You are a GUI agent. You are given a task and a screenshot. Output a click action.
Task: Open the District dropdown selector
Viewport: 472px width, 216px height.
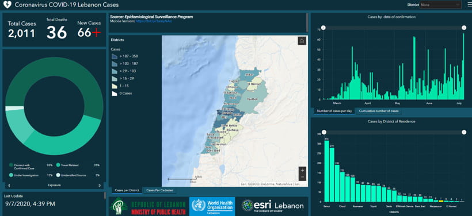tap(440, 5)
